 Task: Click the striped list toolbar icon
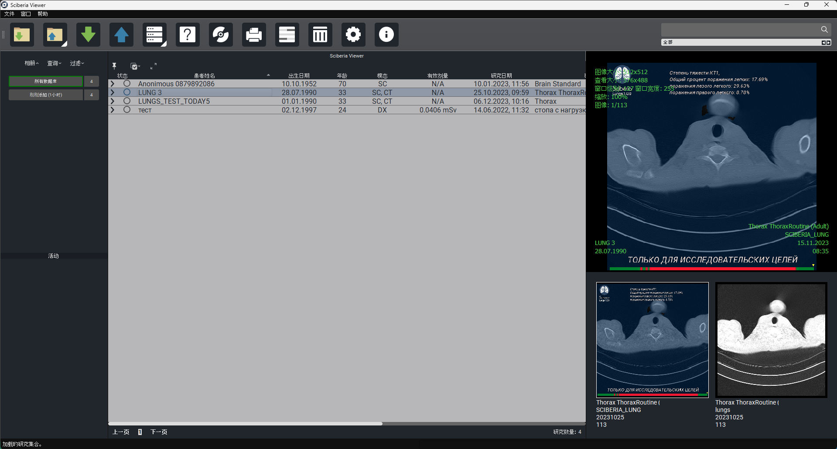click(x=287, y=34)
